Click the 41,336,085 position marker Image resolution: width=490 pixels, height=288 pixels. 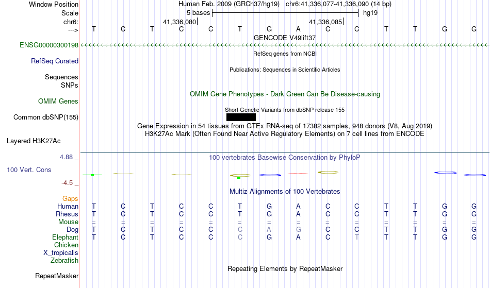(326, 22)
